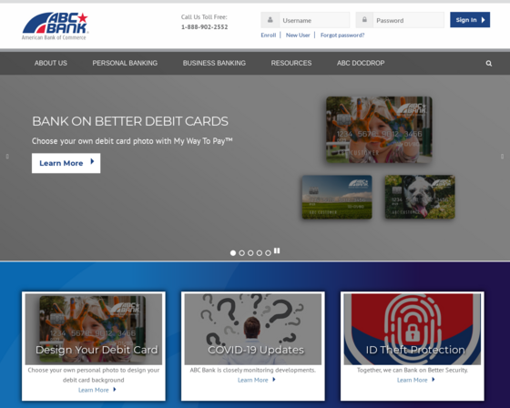
Task: Open the ABC DocDrop menu
Action: pyautogui.click(x=361, y=63)
